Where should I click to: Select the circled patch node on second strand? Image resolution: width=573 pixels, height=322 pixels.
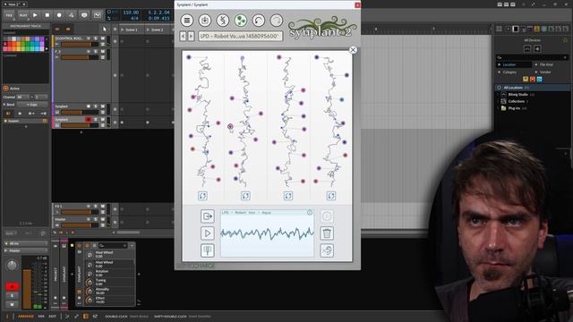(230, 127)
